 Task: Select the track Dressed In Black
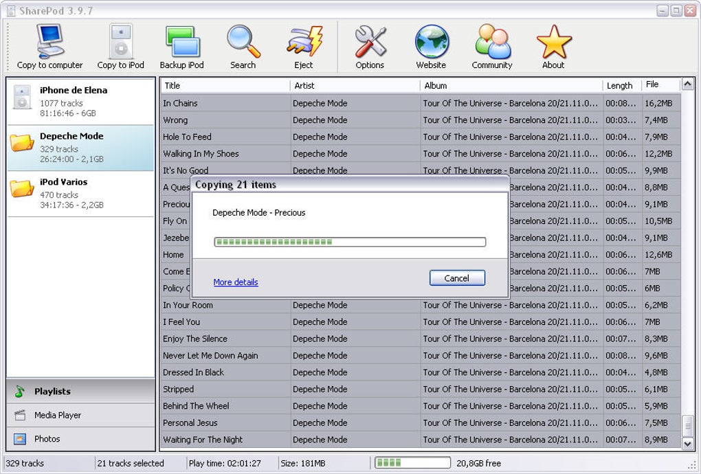[x=420, y=372]
